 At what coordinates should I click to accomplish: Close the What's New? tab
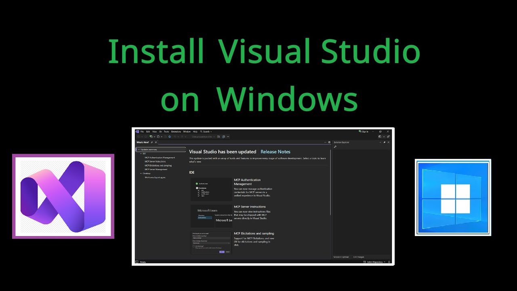156,142
